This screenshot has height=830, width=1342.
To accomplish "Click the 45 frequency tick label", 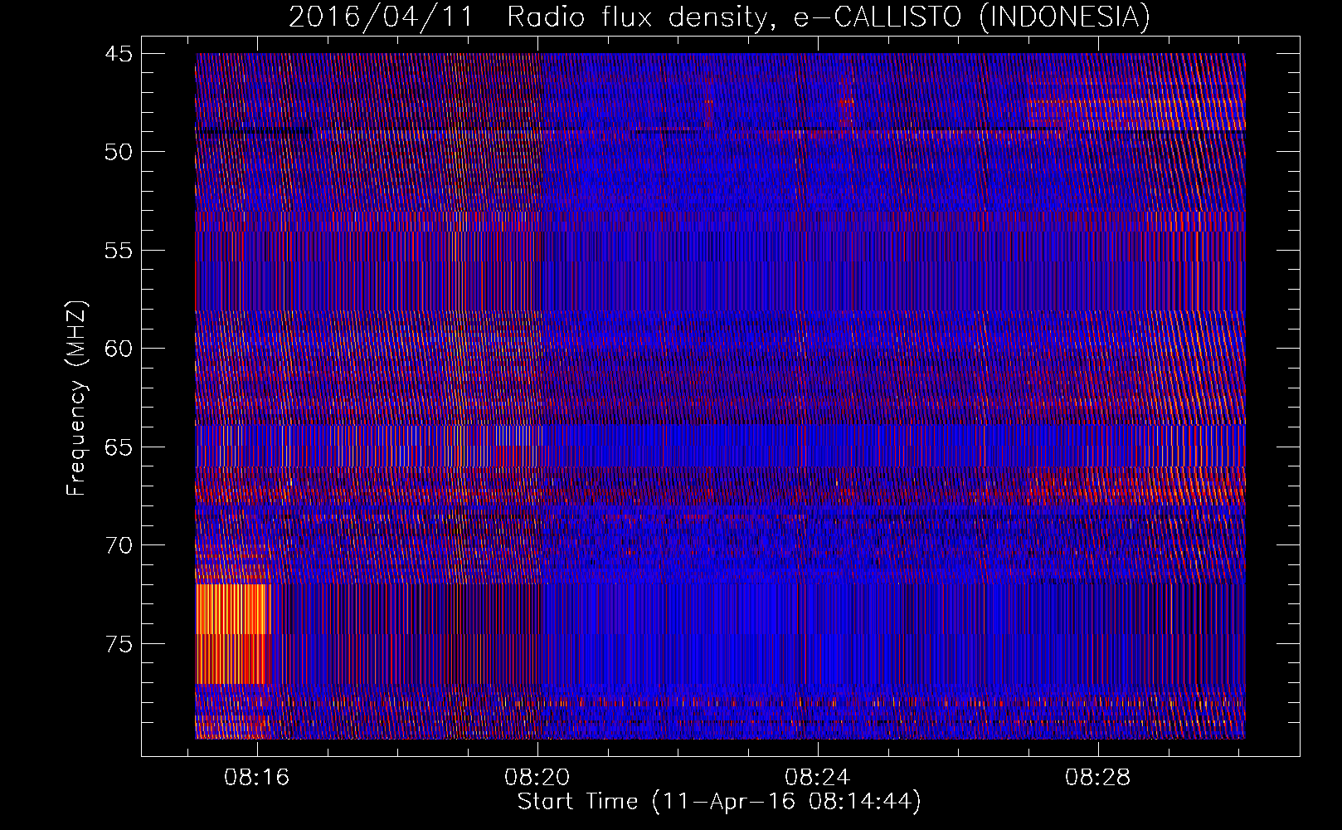I will pos(119,54).
